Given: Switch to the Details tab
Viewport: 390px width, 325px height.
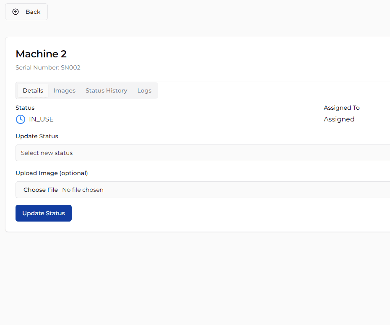Looking at the screenshot, I should (33, 90).
